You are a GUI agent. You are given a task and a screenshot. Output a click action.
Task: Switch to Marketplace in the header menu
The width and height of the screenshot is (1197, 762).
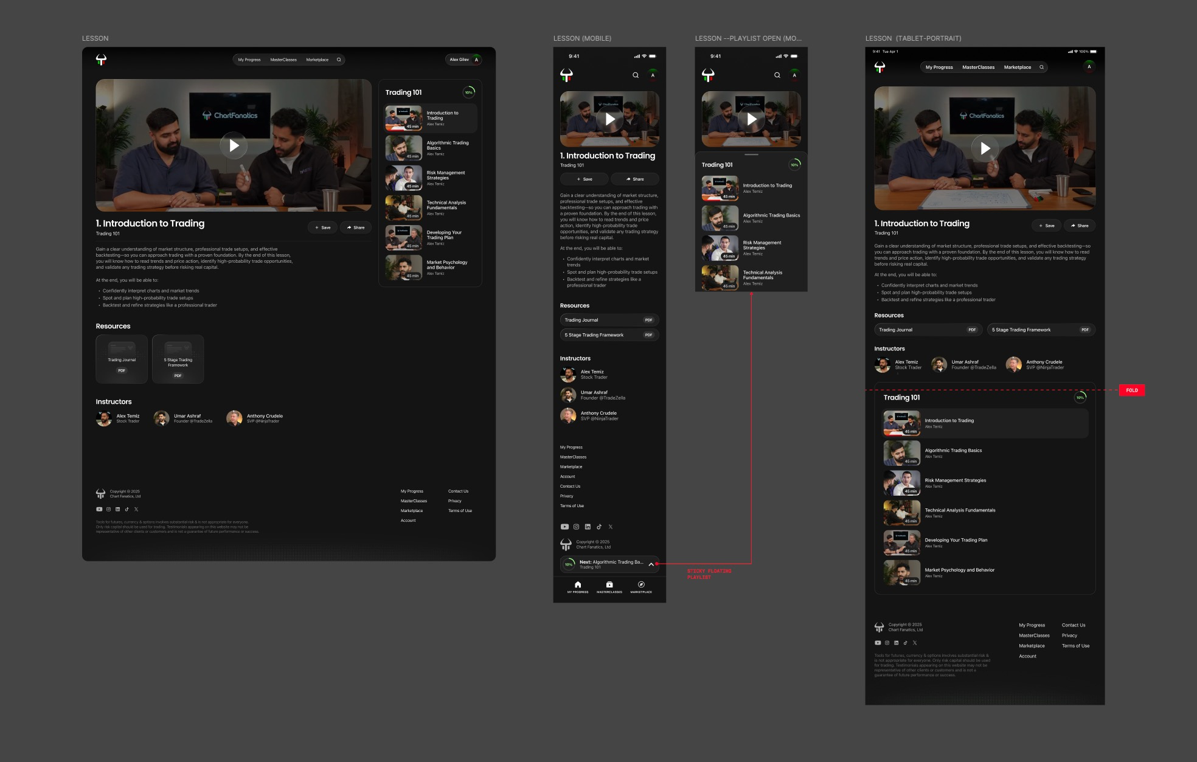pyautogui.click(x=317, y=60)
